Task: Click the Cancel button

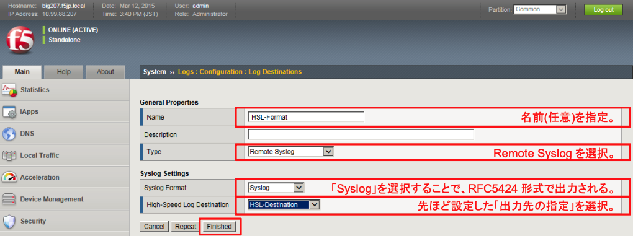Action: [154, 227]
